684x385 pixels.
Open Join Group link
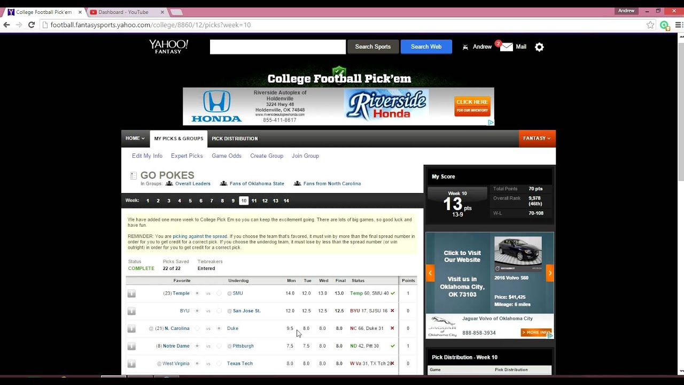click(x=305, y=156)
